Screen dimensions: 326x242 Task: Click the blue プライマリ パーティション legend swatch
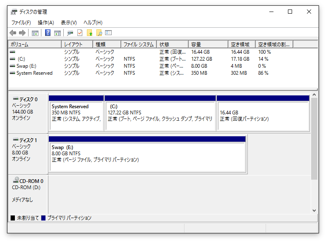[x=43, y=218]
